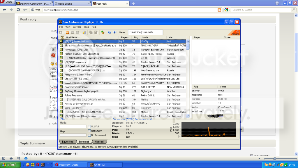Open the Servers menu

tap(77, 27)
